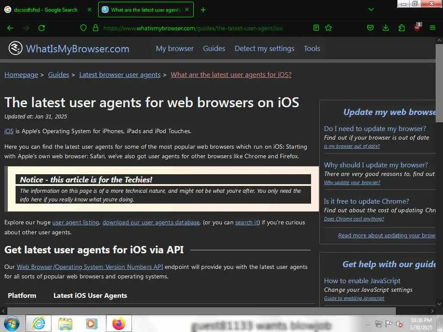Follow the Homepage breadcrumb link
The image size is (443, 332).
(x=21, y=75)
